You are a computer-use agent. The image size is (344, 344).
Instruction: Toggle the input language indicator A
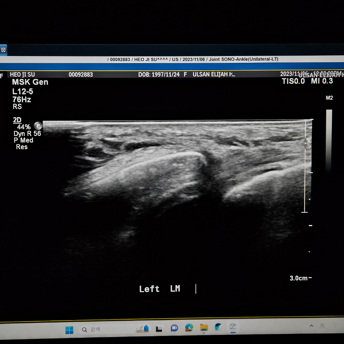[322, 326]
